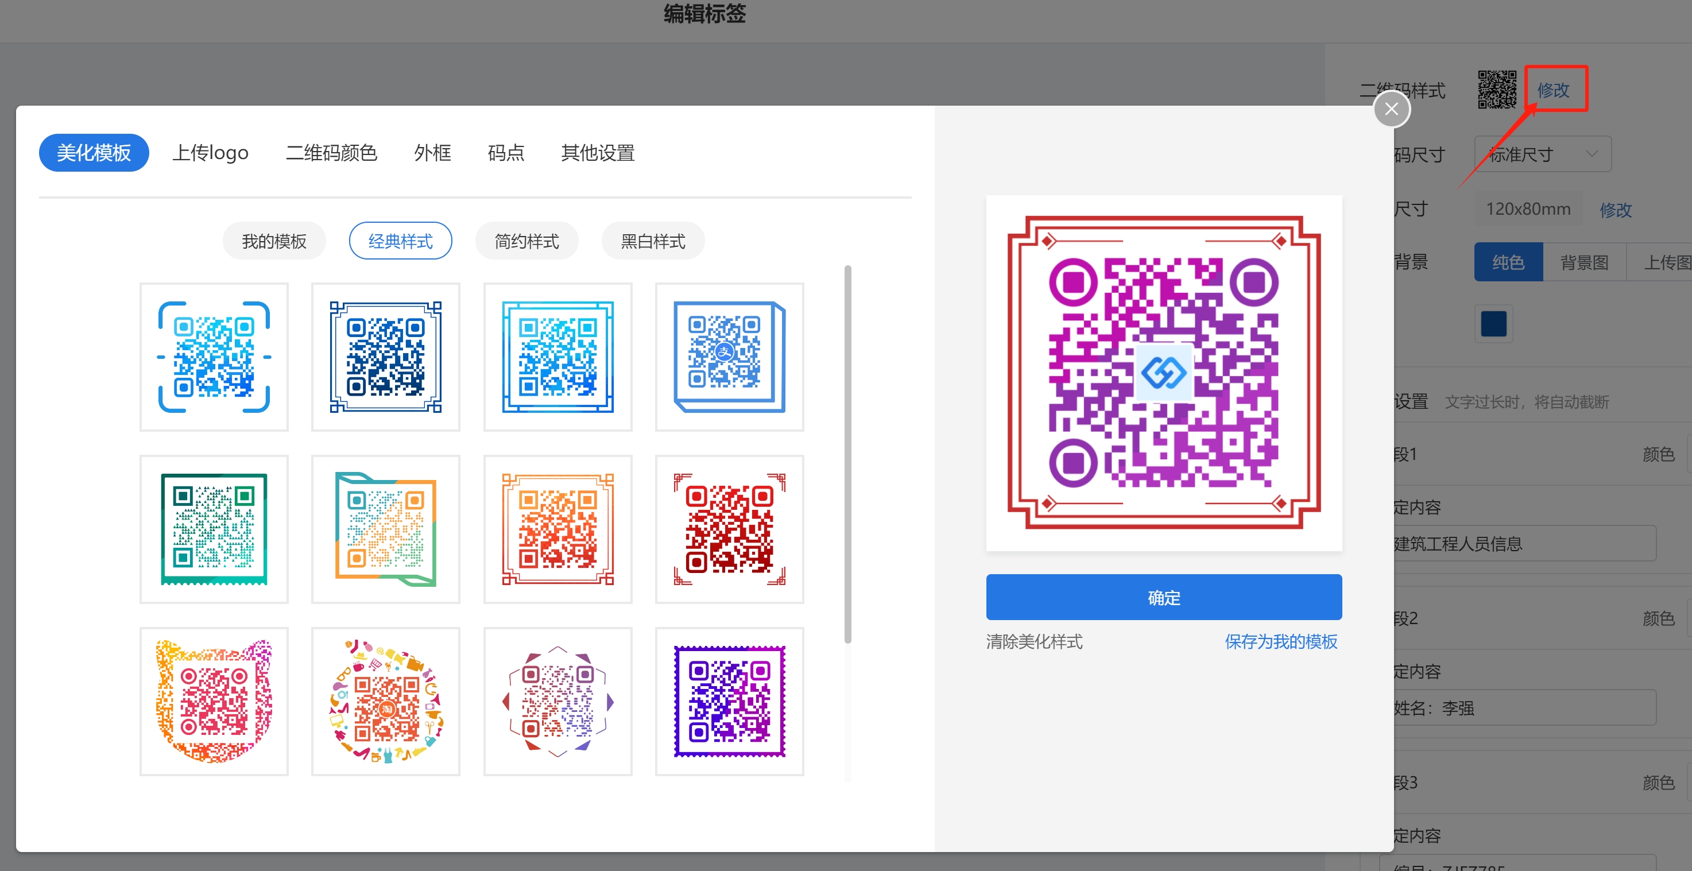Click 修改 beside 120x80mm size
1692x871 pixels.
tap(1615, 210)
